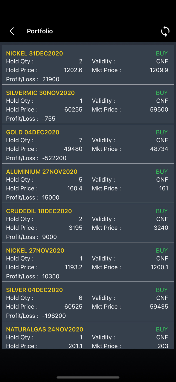Open the NICKEL 27NOV2020 position
Screen dimensions: 176x382
35,250
